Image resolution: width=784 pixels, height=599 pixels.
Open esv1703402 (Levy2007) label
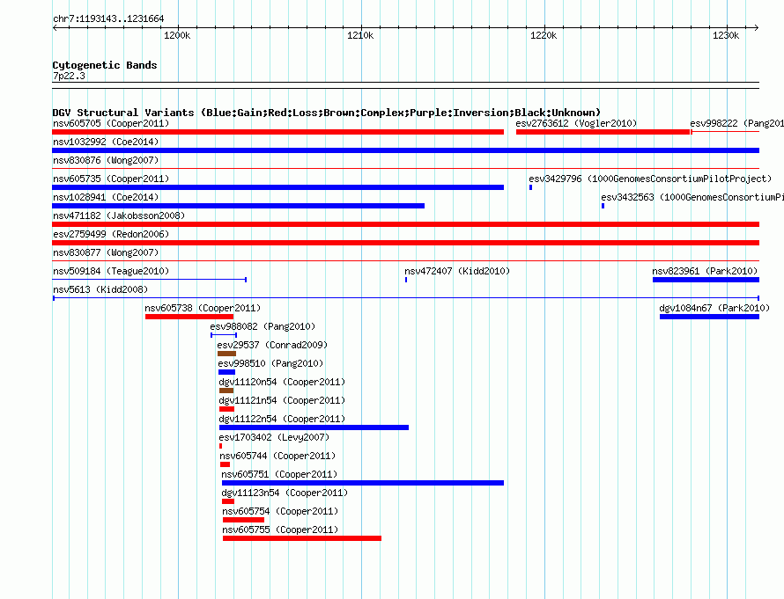[x=274, y=437]
